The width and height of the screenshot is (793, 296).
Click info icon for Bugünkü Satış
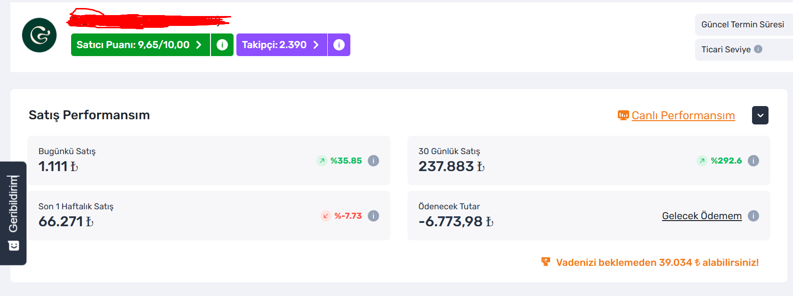373,161
